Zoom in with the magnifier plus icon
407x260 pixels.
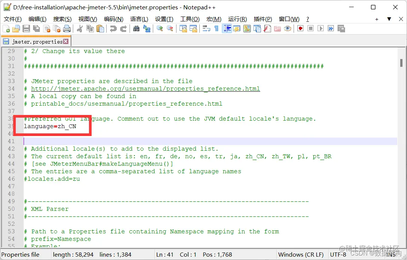click(160, 29)
